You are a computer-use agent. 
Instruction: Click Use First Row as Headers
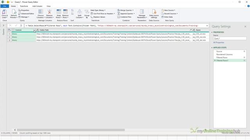pyautogui.click(x=103, y=14)
